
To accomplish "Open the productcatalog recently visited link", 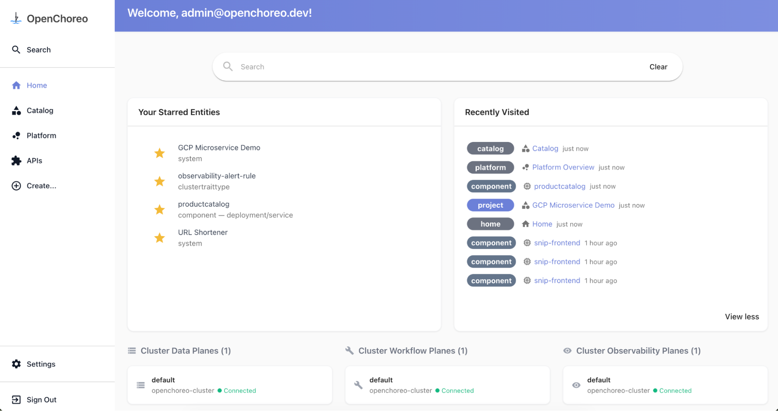I will pyautogui.click(x=560, y=186).
